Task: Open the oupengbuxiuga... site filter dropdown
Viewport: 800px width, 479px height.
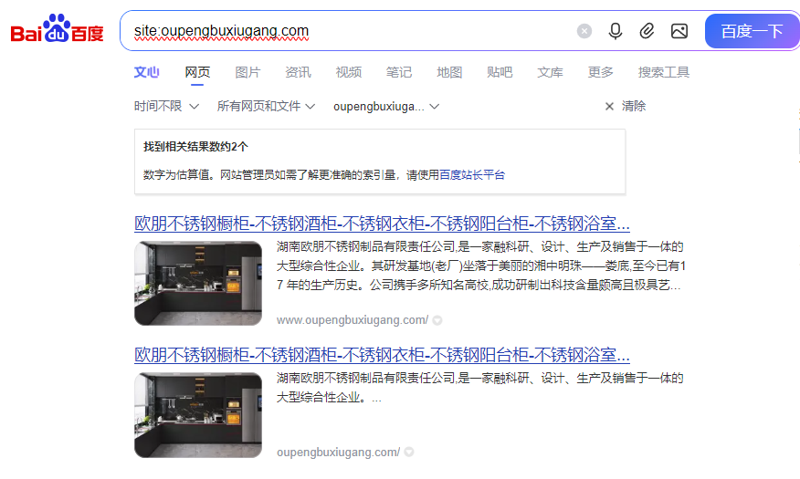Action: (x=386, y=107)
